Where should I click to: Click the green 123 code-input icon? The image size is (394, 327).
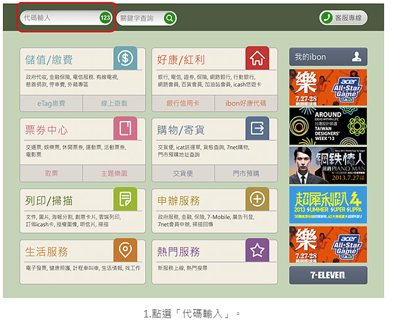(105, 18)
